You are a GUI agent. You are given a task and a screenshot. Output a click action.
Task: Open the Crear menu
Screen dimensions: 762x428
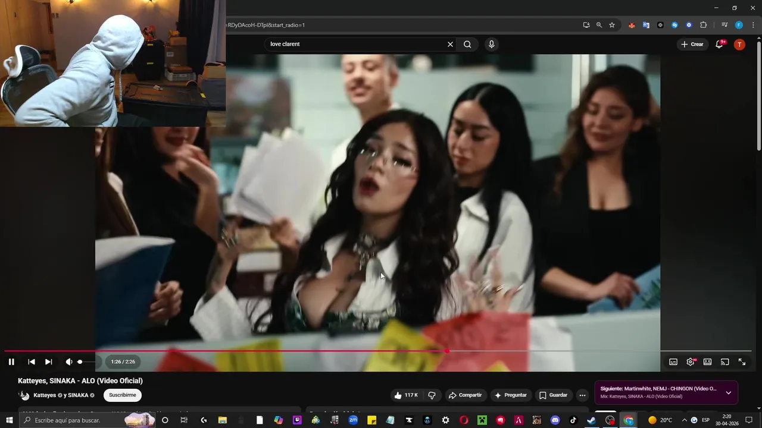(692, 44)
